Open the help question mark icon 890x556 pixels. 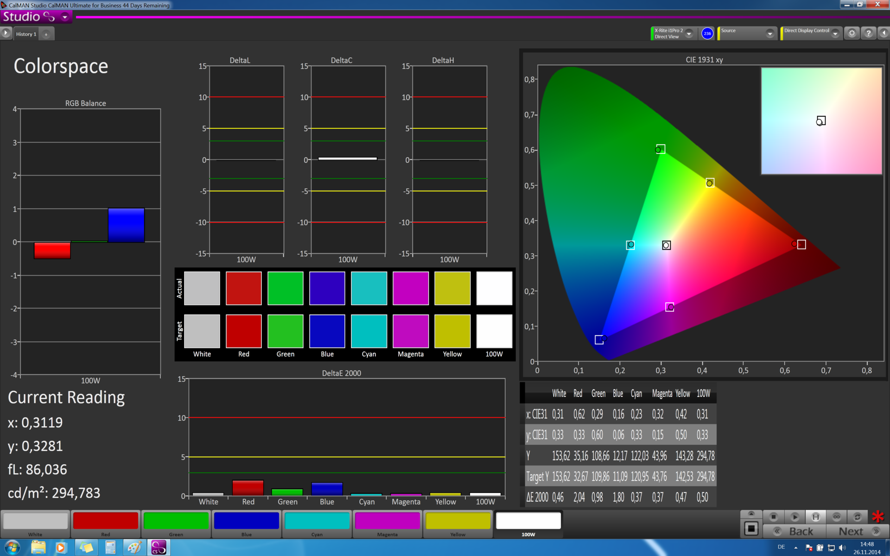pyautogui.click(x=868, y=33)
